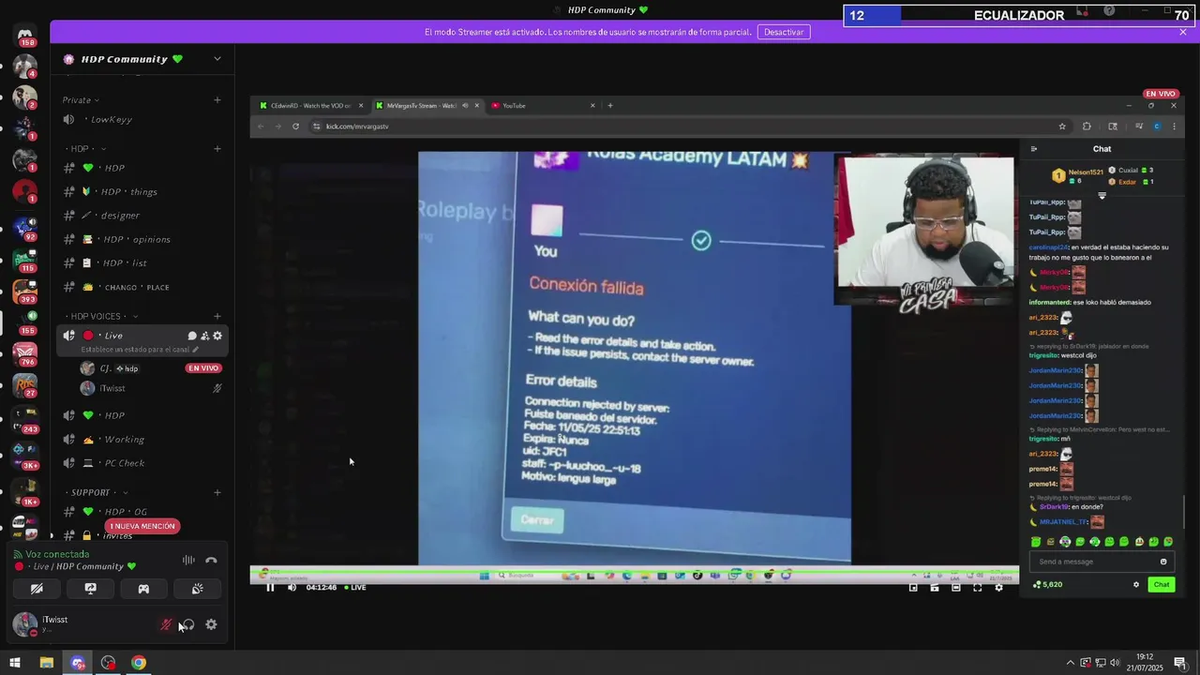The height and width of the screenshot is (675, 1200).
Task: Switch to CEdwinRD browser tab in stream
Action: point(309,106)
